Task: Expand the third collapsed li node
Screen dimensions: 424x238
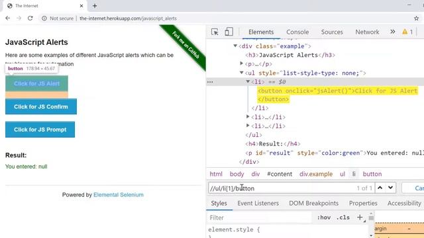Action: [x=248, y=126]
